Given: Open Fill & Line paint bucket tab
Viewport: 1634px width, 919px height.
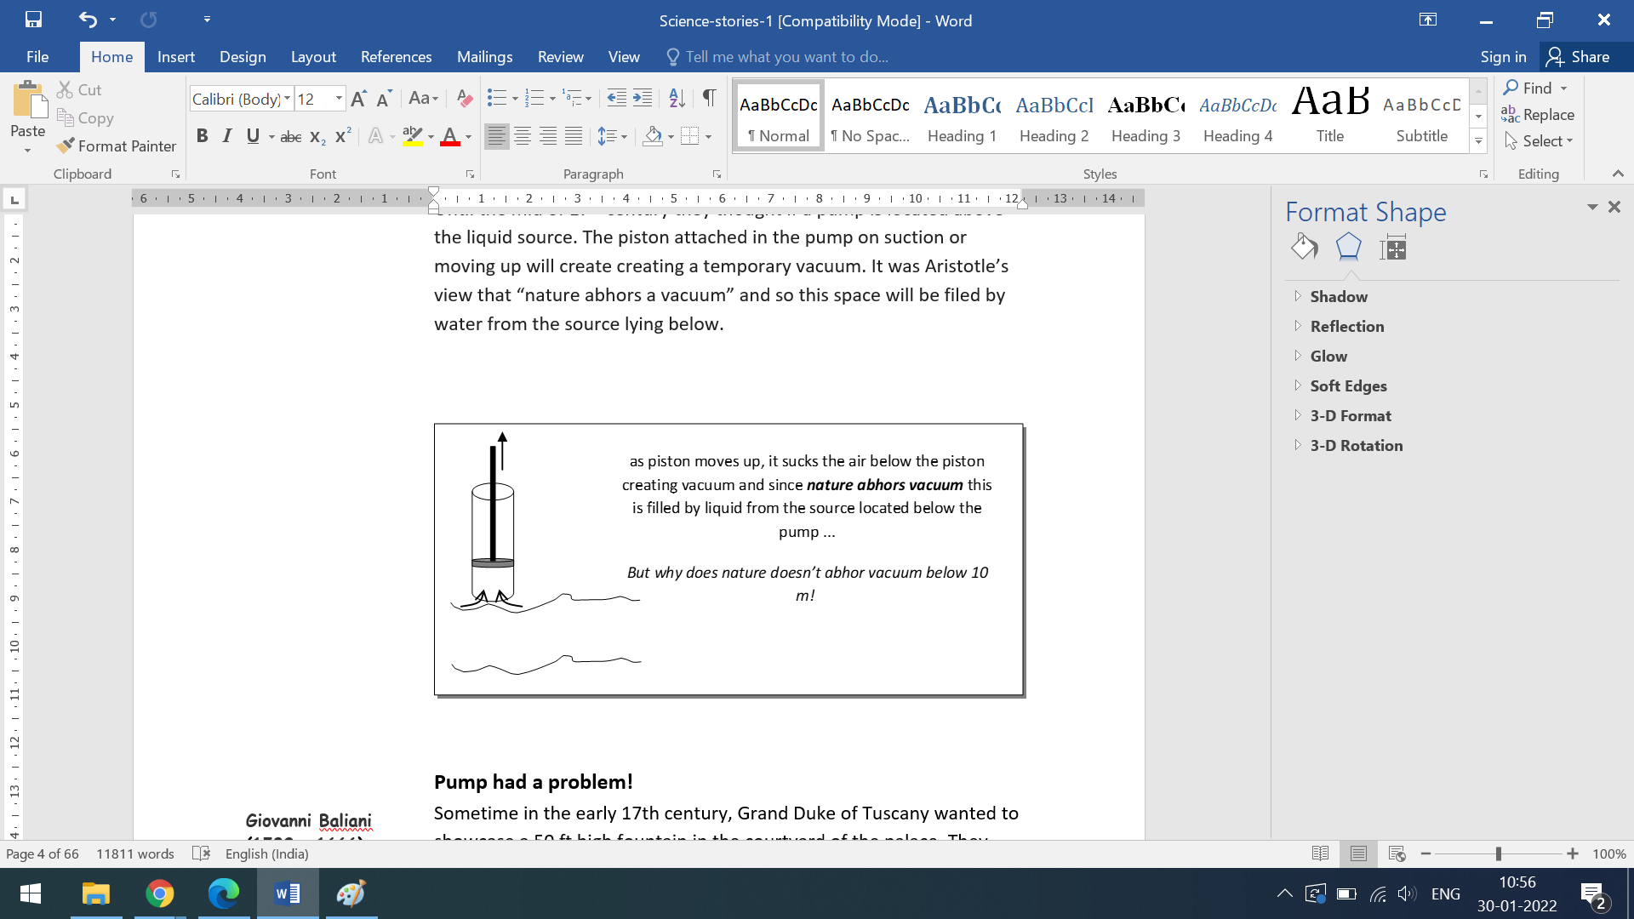Looking at the screenshot, I should point(1304,248).
